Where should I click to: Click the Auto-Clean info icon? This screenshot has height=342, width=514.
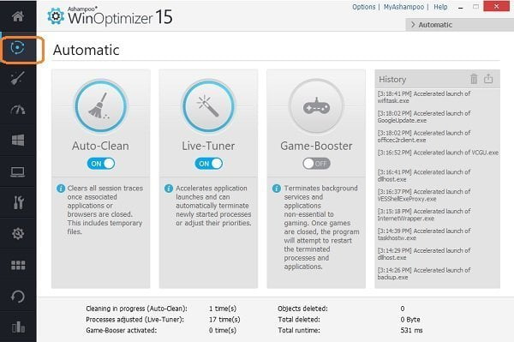(61, 189)
